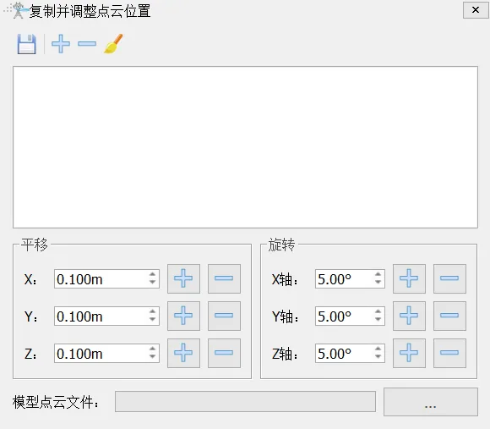Rotate positively around Z轴 with plus button

click(x=409, y=353)
